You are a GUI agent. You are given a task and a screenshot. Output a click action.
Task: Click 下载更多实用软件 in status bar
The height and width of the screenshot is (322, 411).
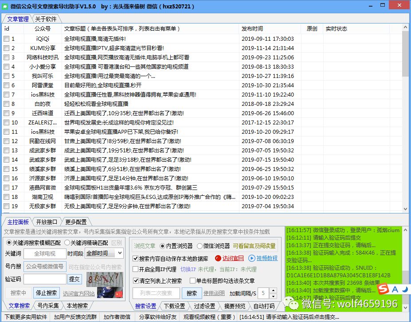click(x=26, y=317)
